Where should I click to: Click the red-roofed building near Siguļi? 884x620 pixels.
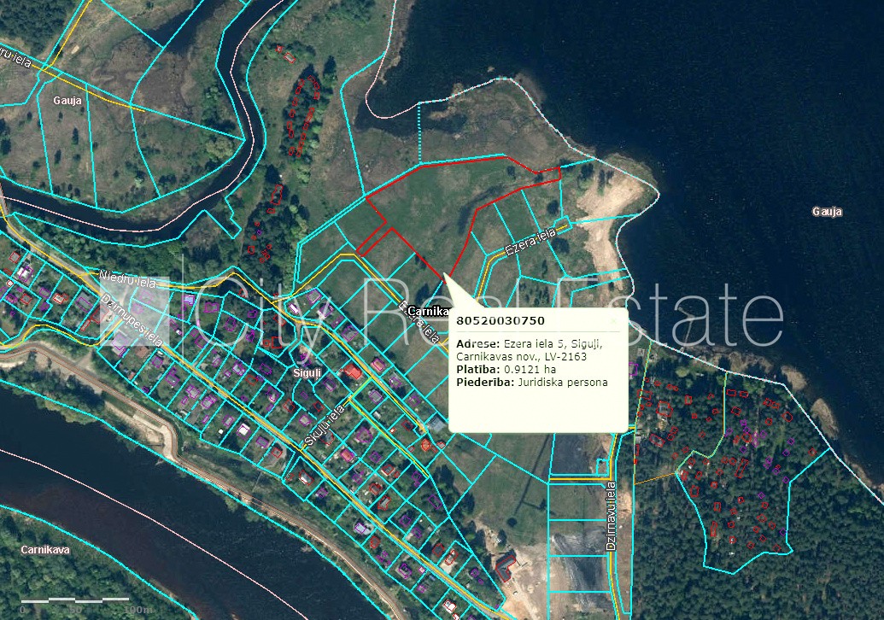pyautogui.click(x=352, y=371)
